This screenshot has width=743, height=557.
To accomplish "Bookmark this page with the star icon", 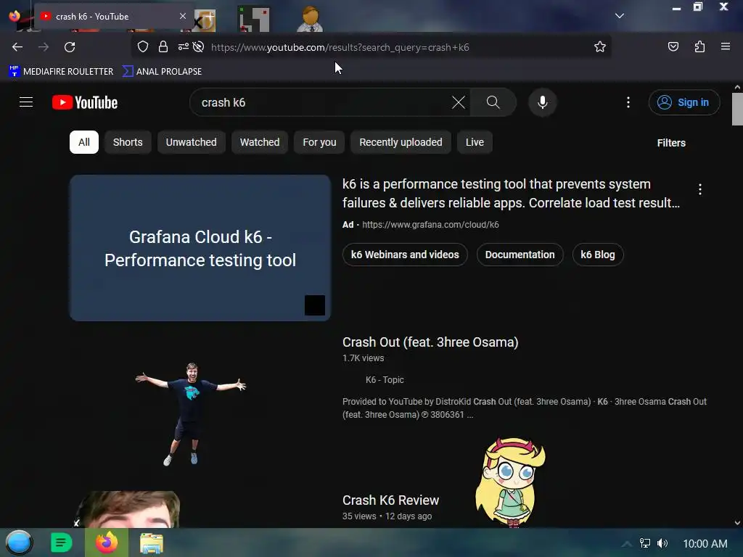I will pos(600,47).
